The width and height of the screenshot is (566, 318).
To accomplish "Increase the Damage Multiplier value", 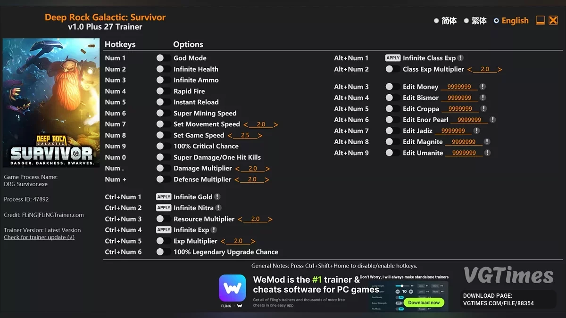I will click(267, 168).
